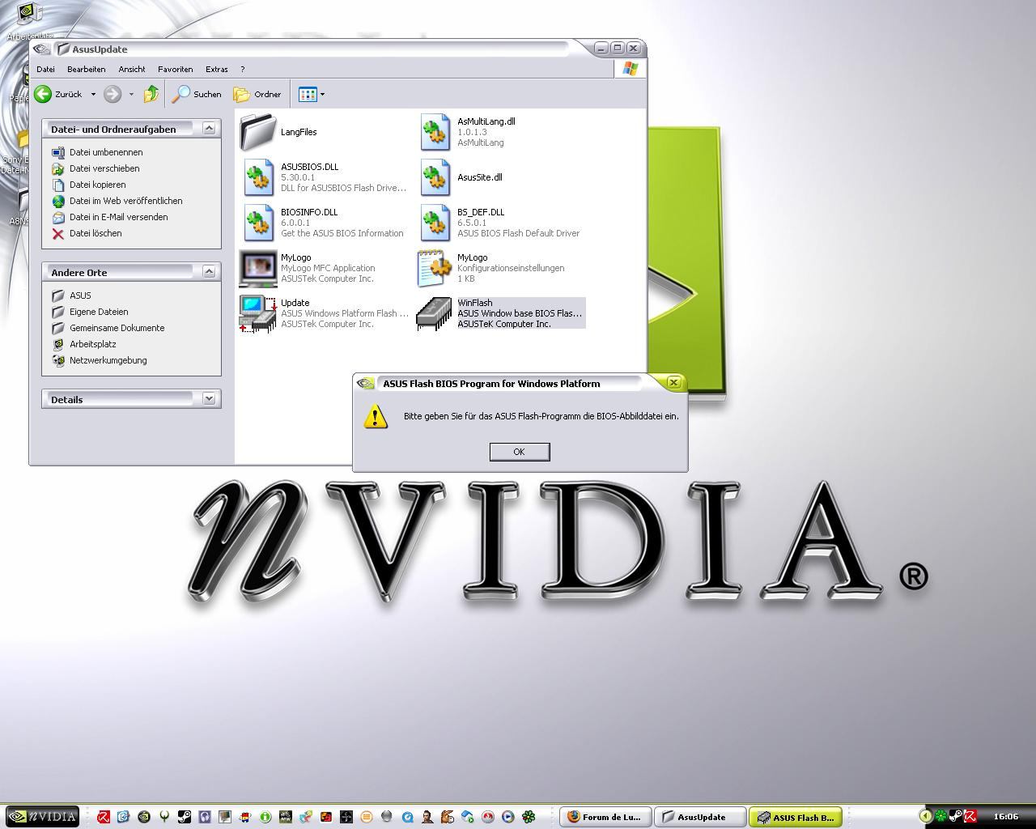Open Netzwerkumgebung link

tap(108, 360)
